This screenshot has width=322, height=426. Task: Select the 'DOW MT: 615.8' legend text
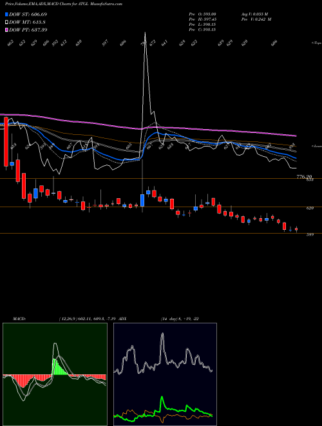(27, 22)
